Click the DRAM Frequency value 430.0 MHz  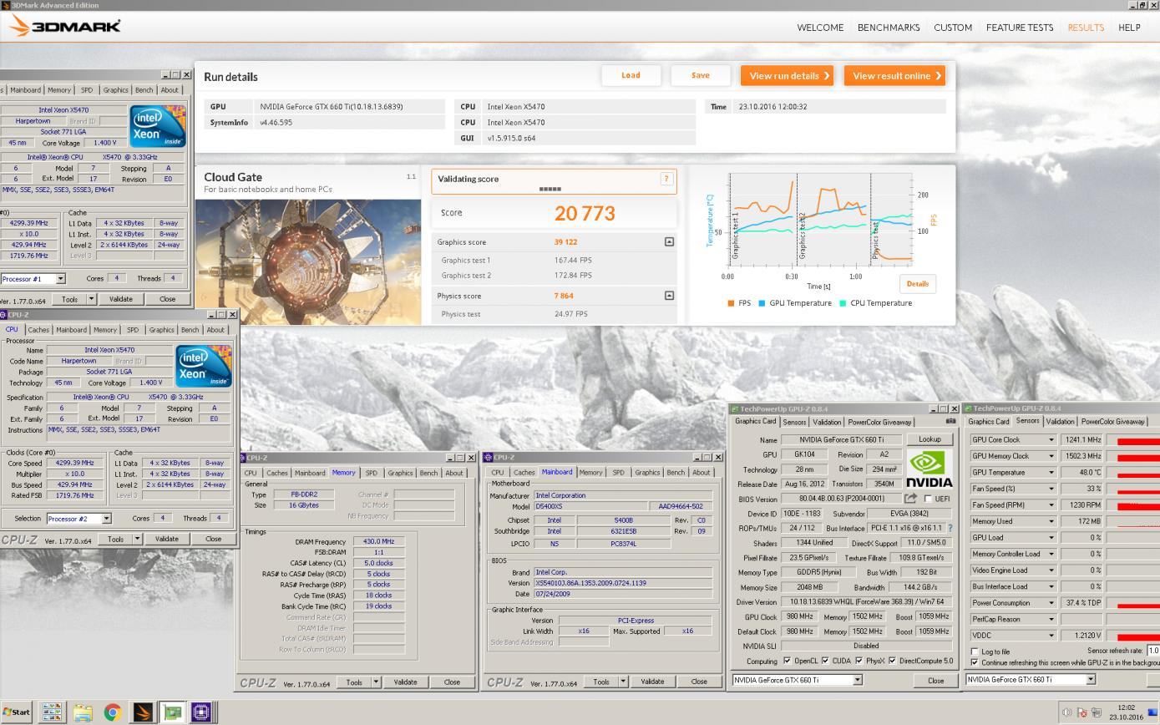click(x=379, y=541)
